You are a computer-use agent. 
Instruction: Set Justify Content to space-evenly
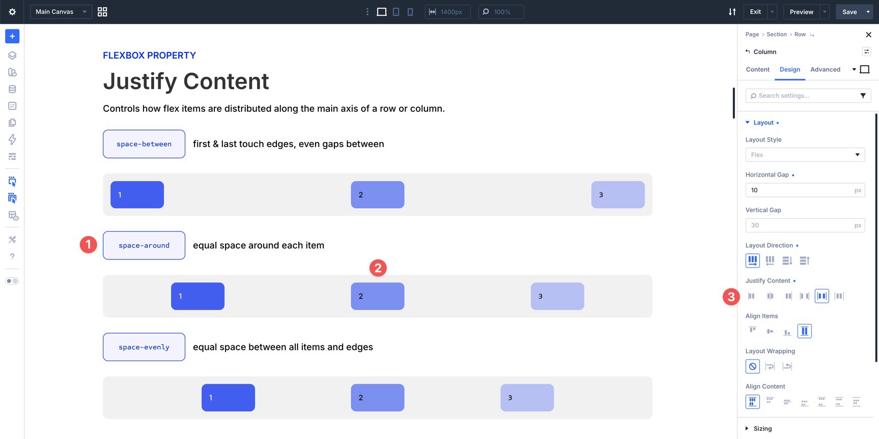pyautogui.click(x=839, y=296)
